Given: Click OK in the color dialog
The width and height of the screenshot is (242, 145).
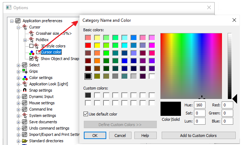Looking at the screenshot, I should point(95,136).
